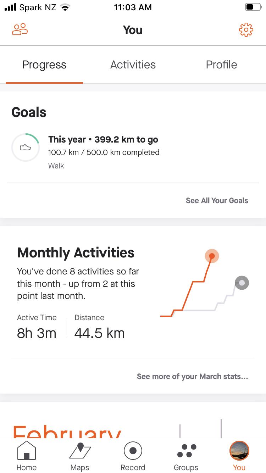Tap the gray last month chart marker
This screenshot has width=266, height=473.
coord(242,283)
